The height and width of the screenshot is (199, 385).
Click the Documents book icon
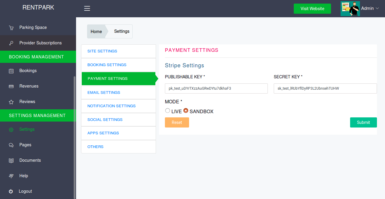pos(11,161)
